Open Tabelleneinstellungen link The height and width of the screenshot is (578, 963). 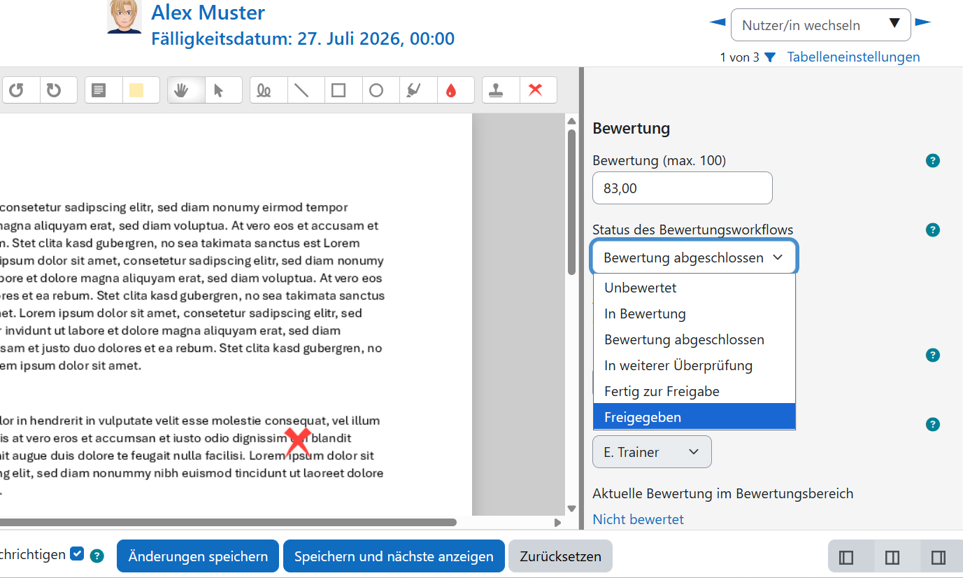coord(854,57)
